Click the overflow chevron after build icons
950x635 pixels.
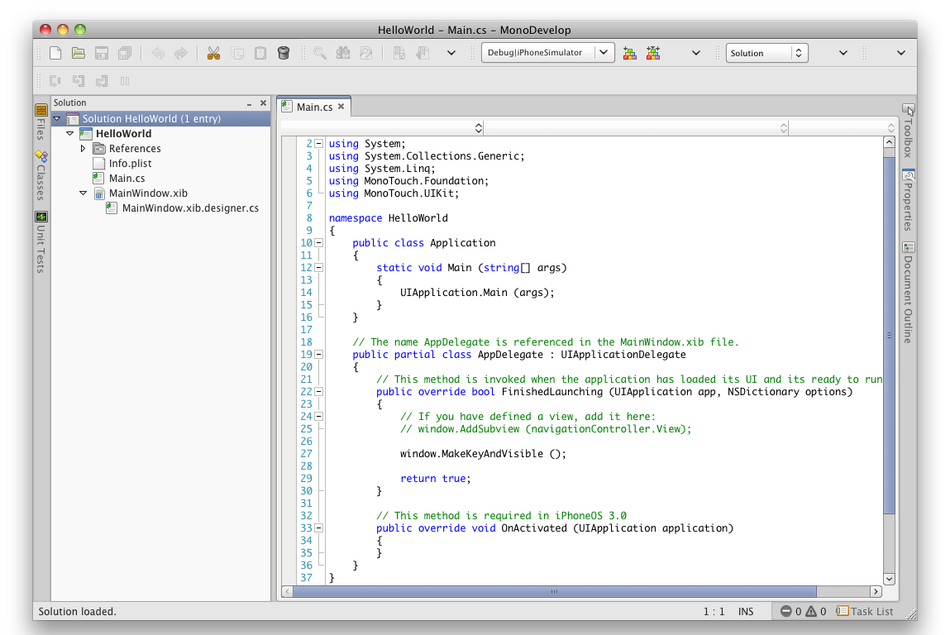coord(696,53)
